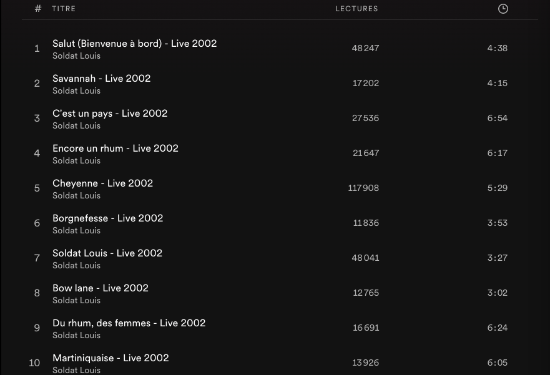Click the 117908 play count of Cheyenne
The image size is (550, 375).
click(x=363, y=188)
